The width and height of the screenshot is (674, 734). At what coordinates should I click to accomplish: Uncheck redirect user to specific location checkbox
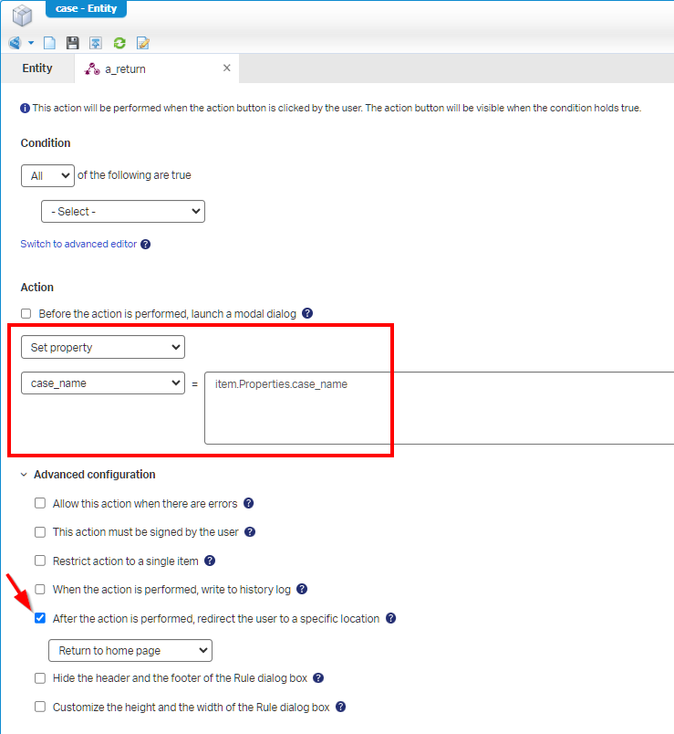click(x=40, y=618)
